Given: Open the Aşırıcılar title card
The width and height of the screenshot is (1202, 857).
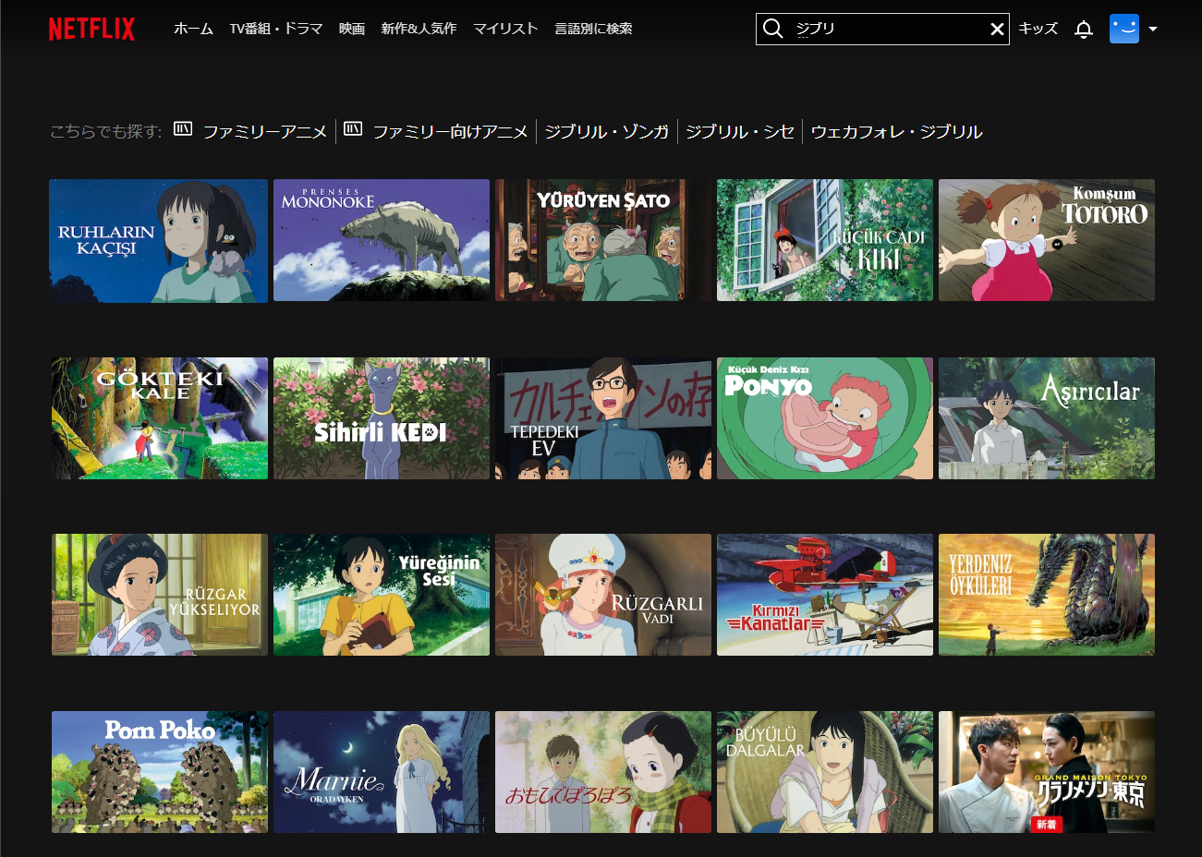Looking at the screenshot, I should tap(1047, 418).
